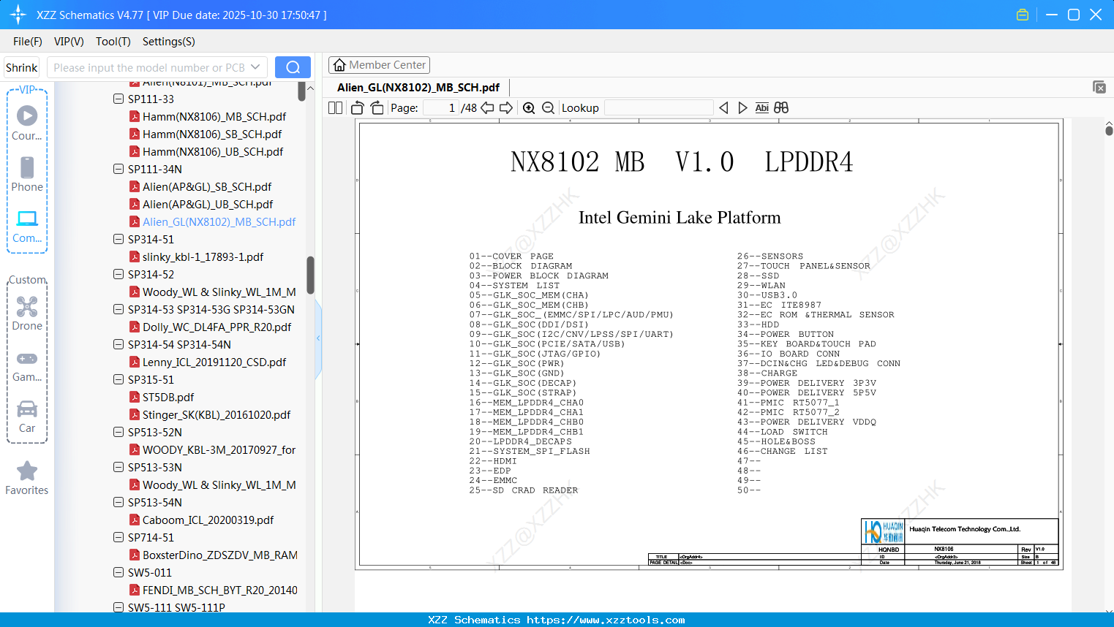Image resolution: width=1114 pixels, height=627 pixels.
Task: Go to the next page arrow
Action: 506,108
